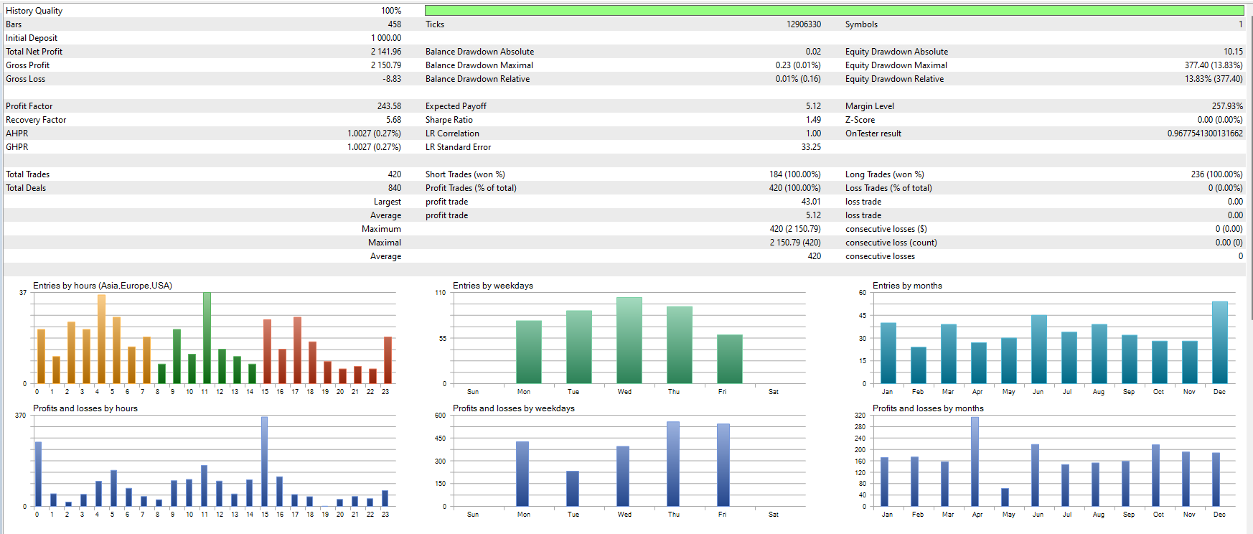Viewport: 1253px width, 534px height.
Task: Click the 'Profits and losses by hours' chart title
Action: click(85, 408)
